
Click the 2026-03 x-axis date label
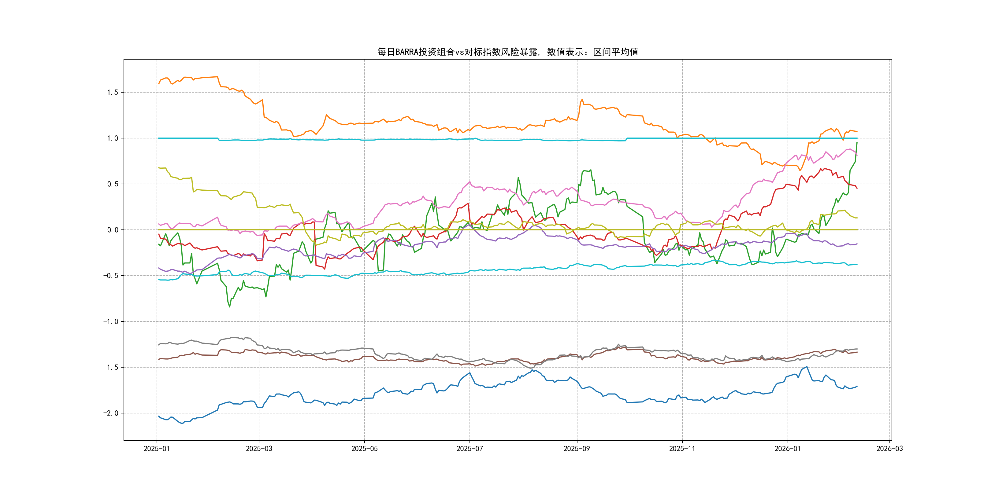(x=889, y=449)
